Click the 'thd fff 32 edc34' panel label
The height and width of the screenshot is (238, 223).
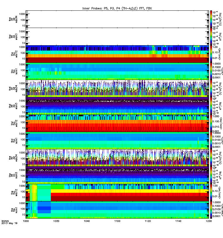click(13, 89)
